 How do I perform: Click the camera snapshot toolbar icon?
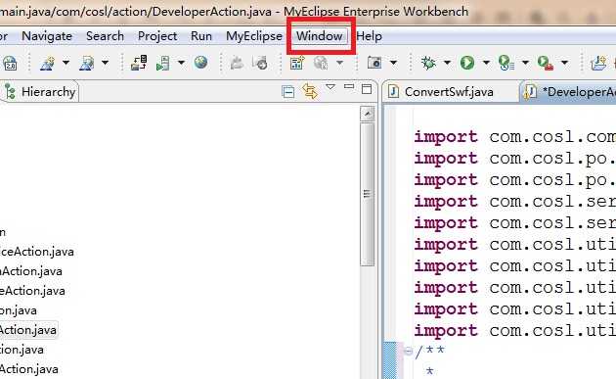pyautogui.click(x=374, y=63)
